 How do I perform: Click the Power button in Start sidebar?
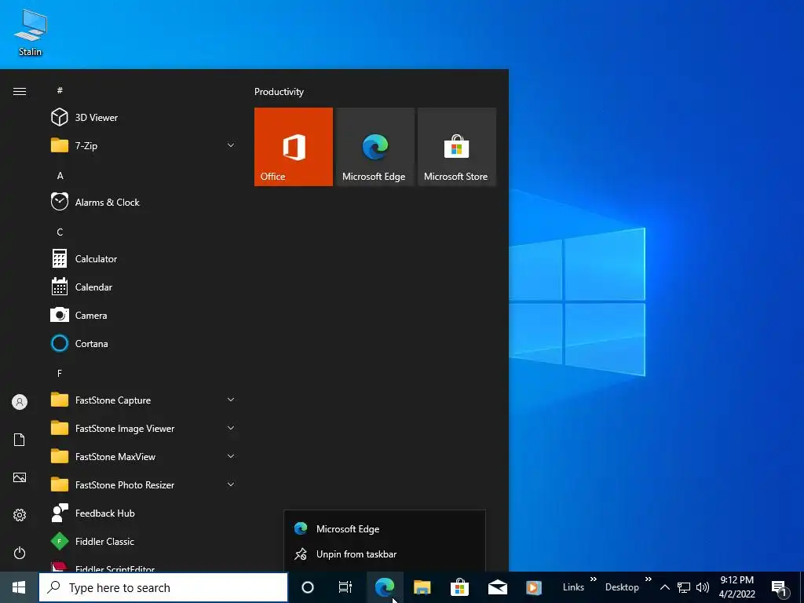[x=20, y=553]
